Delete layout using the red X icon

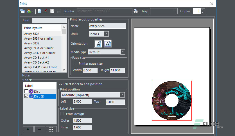click(46, 11)
